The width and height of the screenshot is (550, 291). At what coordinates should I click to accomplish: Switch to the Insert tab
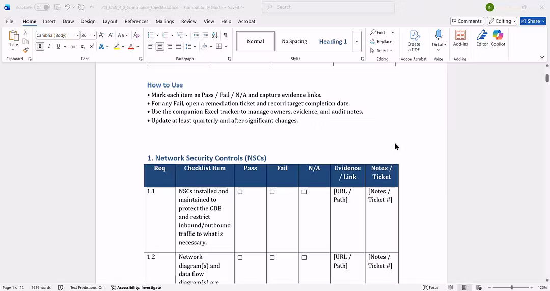tap(49, 21)
